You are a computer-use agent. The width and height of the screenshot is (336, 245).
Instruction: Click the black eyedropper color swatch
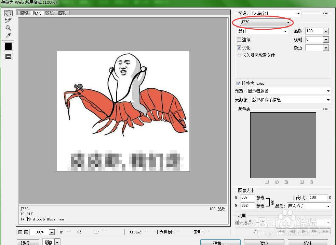pos(8,46)
